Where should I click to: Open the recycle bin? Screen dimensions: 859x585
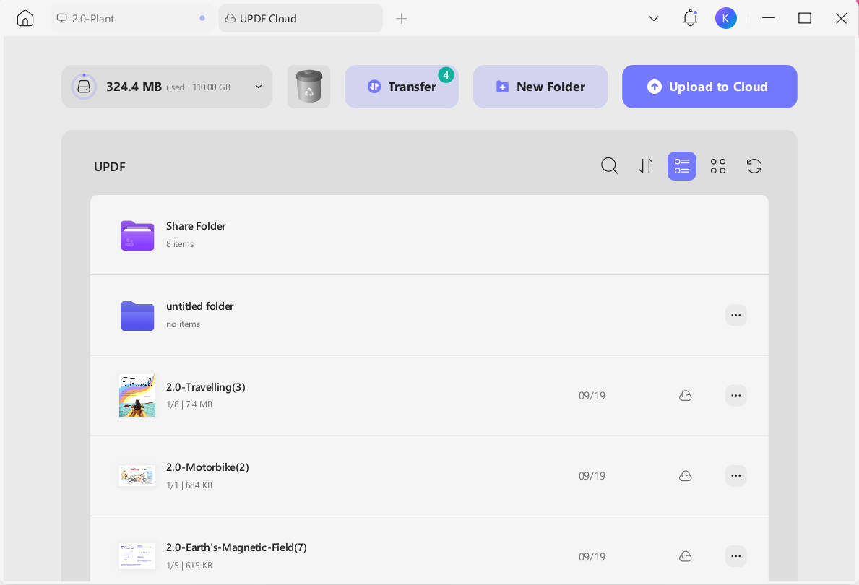coord(309,87)
